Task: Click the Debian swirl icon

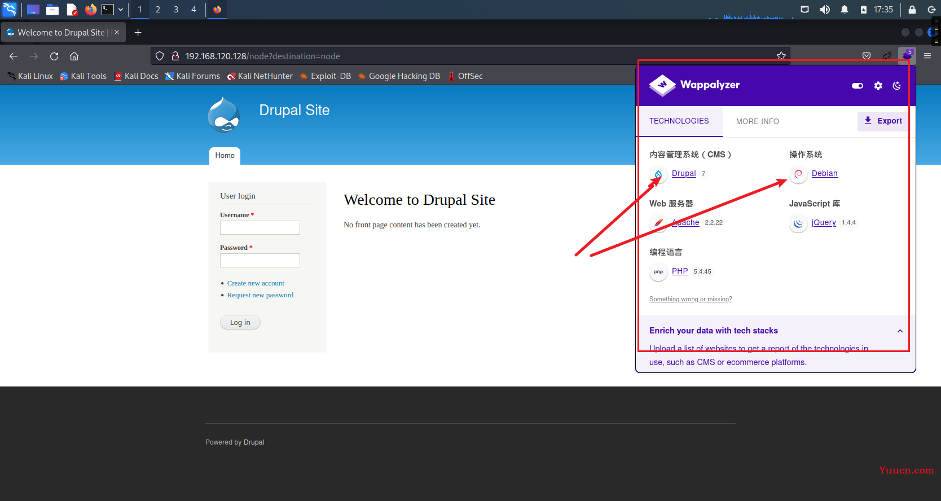Action: pos(798,174)
